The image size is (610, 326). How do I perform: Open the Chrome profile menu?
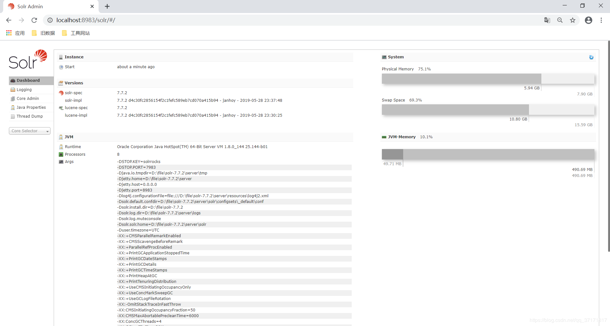tap(588, 20)
